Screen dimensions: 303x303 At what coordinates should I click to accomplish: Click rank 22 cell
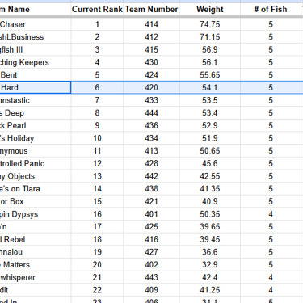[97, 290]
